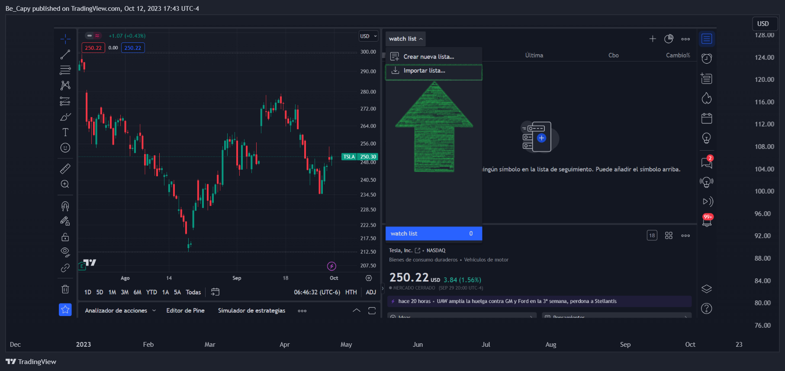Image resolution: width=785 pixels, height=371 pixels.
Task: Toggle hide all drawings eye icon
Action: point(65,252)
